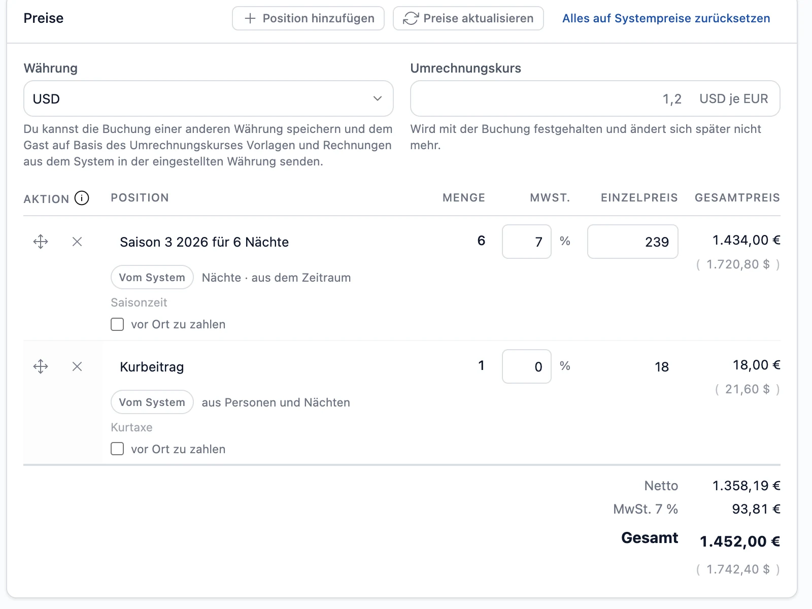Click the 'Vom System' badge under Saison 3
The image size is (812, 609).
click(x=152, y=277)
